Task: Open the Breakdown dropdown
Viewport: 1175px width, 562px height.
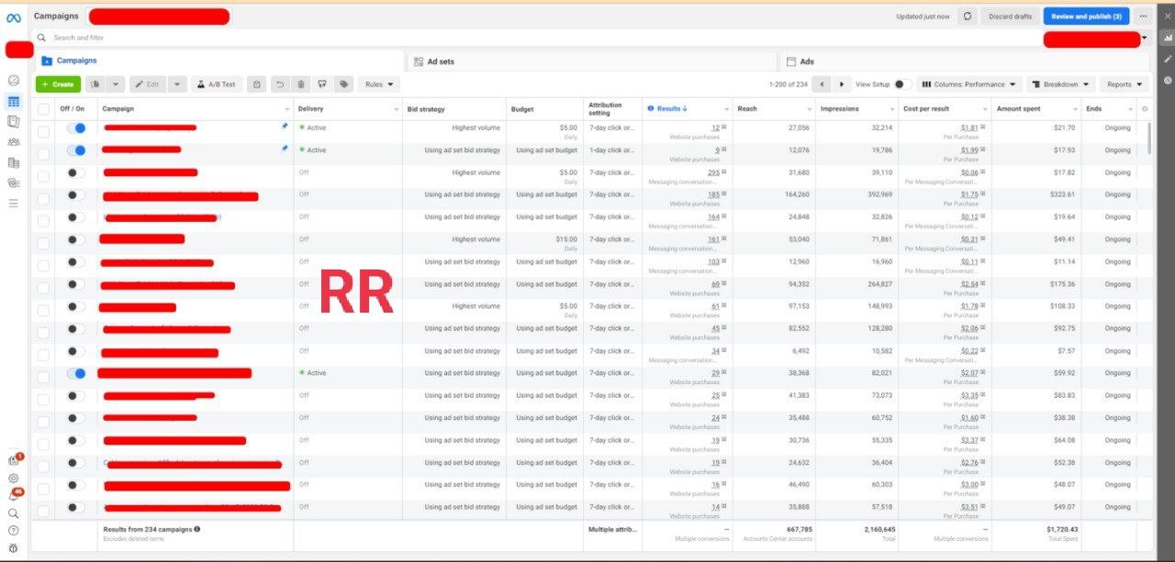Action: [1060, 84]
